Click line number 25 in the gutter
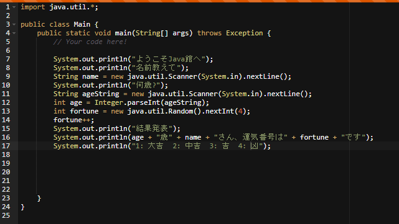Viewport: 399px width, 224px height. 6,215
